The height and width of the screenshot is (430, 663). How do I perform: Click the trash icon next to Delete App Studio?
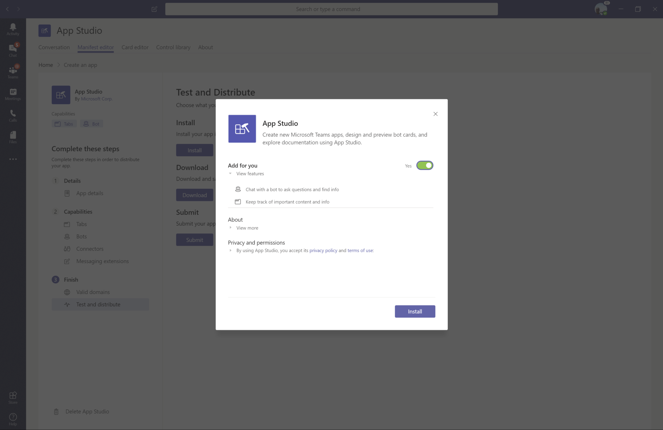pyautogui.click(x=57, y=411)
